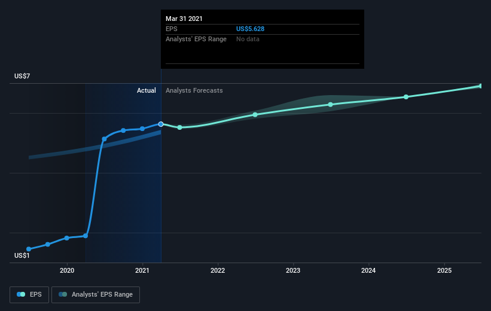Viewport: 491px width, 311px height.
Task: Click the "Analysts Forecasts" chart label
Action: [194, 90]
